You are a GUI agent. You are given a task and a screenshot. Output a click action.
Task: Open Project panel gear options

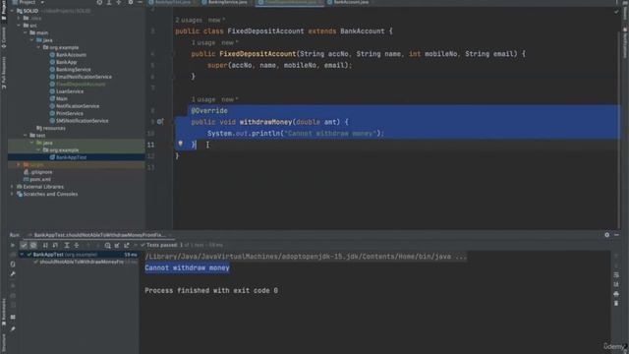click(x=131, y=2)
